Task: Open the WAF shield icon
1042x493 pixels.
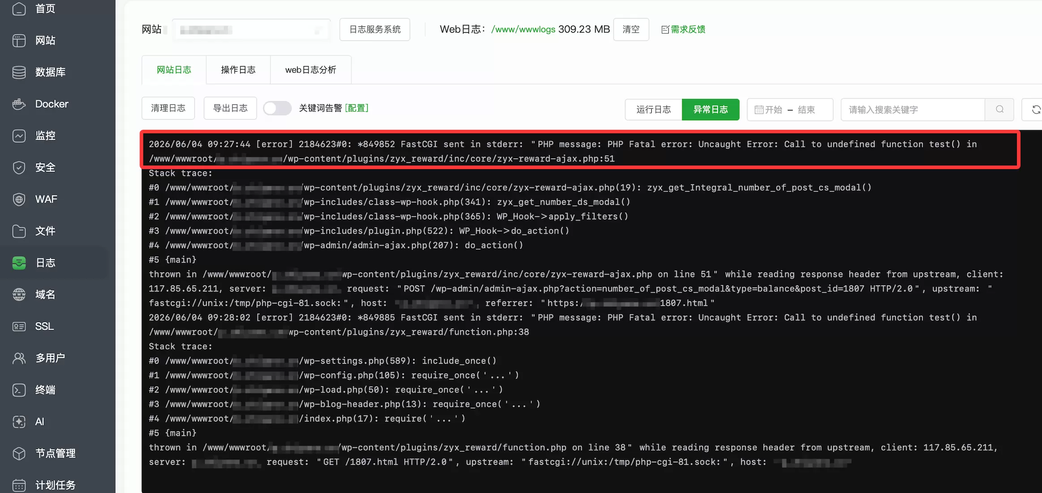Action: (19, 200)
